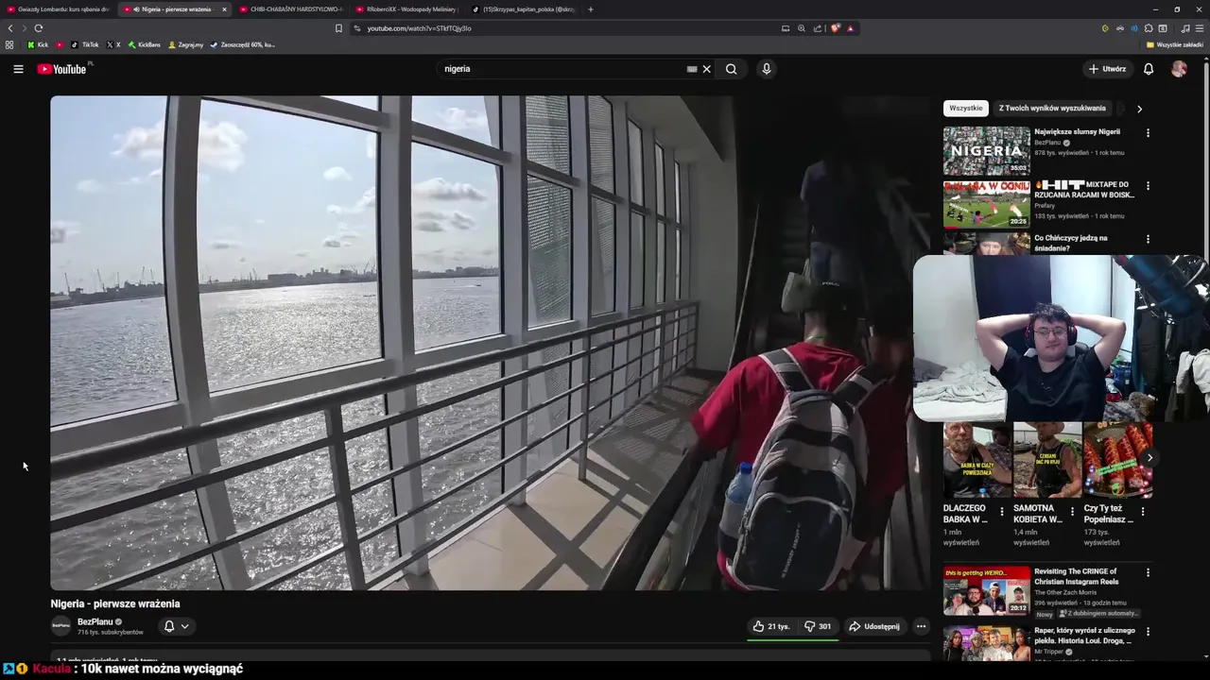The image size is (1210, 680).
Task: Open Brave Shields lion icon
Action: tap(835, 28)
